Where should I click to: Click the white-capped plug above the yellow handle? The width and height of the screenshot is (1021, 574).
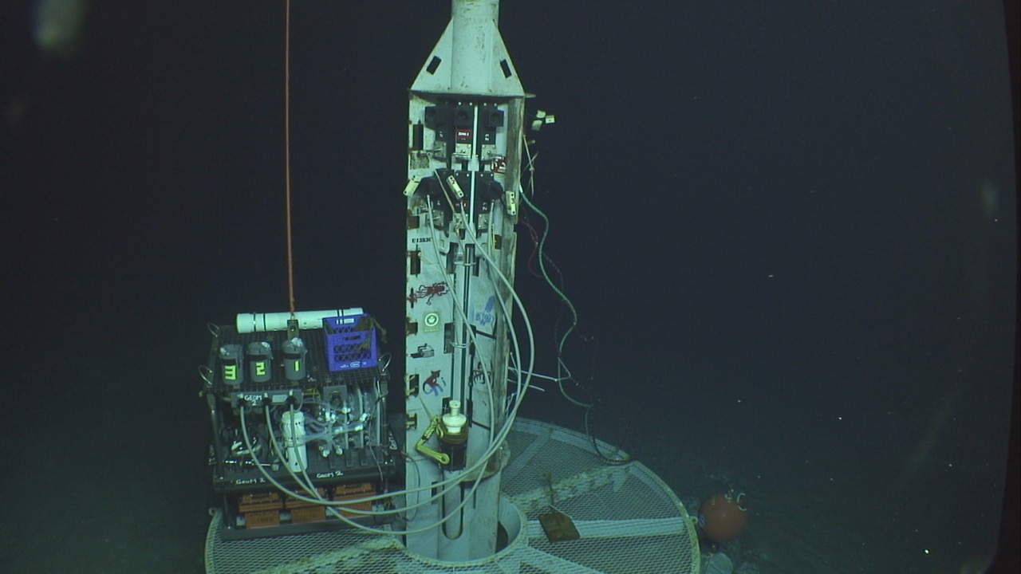(x=455, y=418)
